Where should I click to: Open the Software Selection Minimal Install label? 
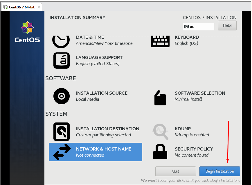(188, 99)
